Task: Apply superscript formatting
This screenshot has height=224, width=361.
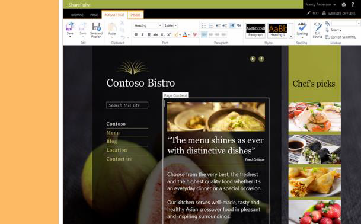Action: (x=169, y=34)
